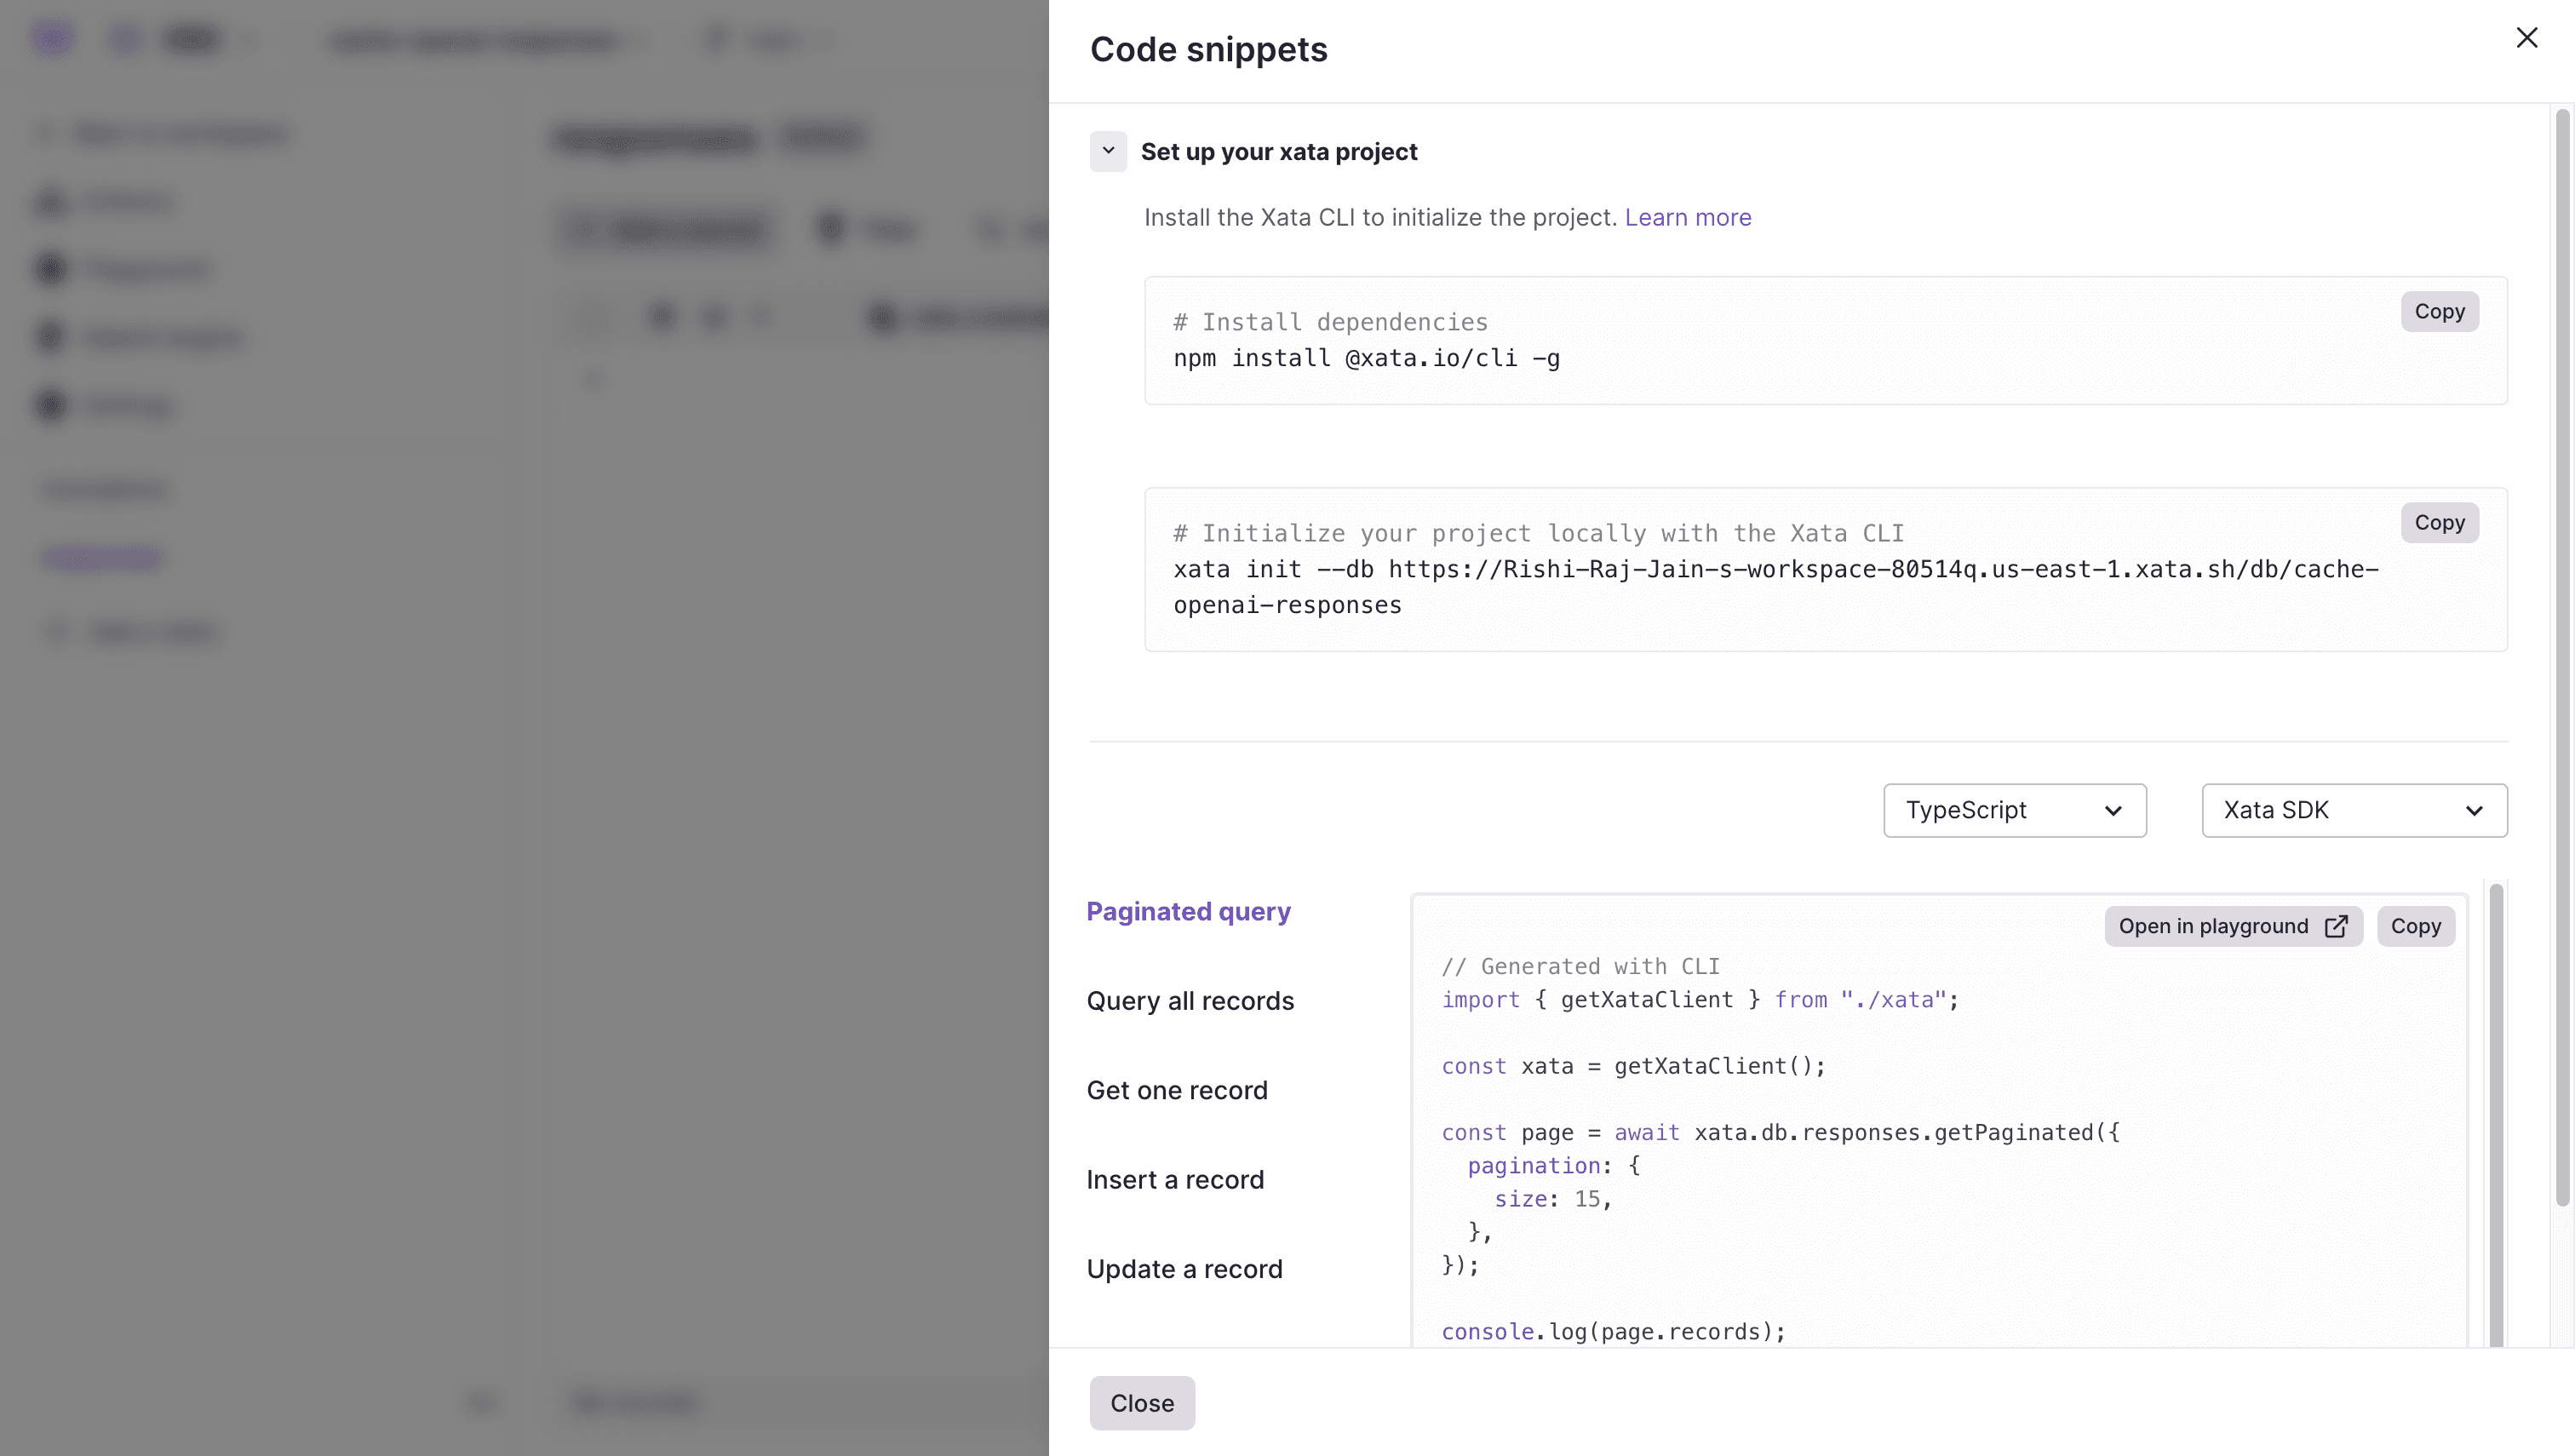Close the Code snippets panel with X

pyautogui.click(x=2526, y=38)
